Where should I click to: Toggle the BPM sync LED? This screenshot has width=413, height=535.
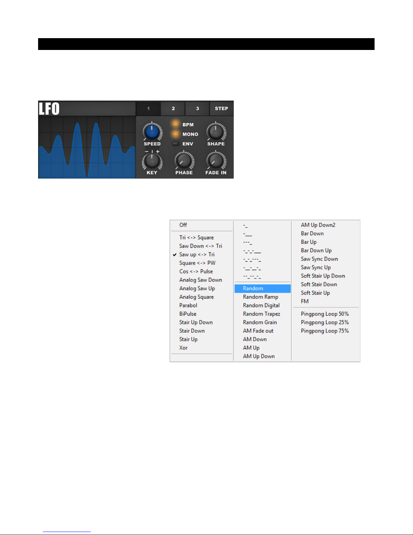(x=176, y=124)
